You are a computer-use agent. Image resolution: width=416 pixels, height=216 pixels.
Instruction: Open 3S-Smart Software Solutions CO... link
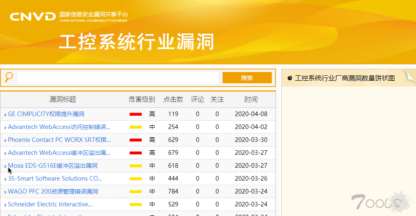point(55,179)
